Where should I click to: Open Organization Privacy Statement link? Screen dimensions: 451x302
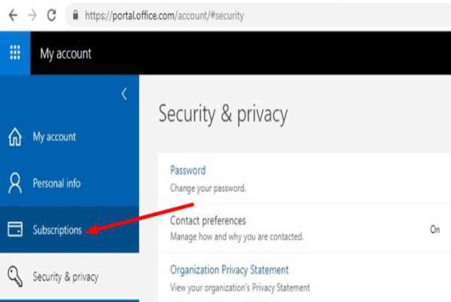pyautogui.click(x=230, y=270)
